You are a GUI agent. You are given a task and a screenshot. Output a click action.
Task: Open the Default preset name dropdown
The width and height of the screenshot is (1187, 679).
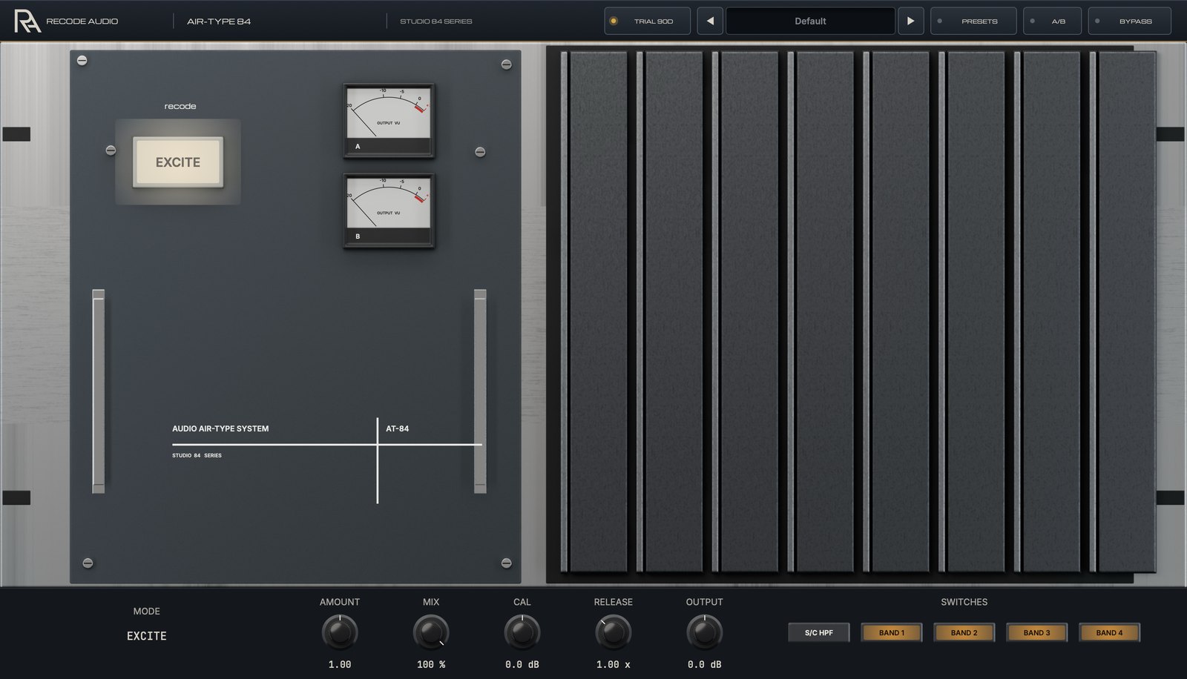810,21
